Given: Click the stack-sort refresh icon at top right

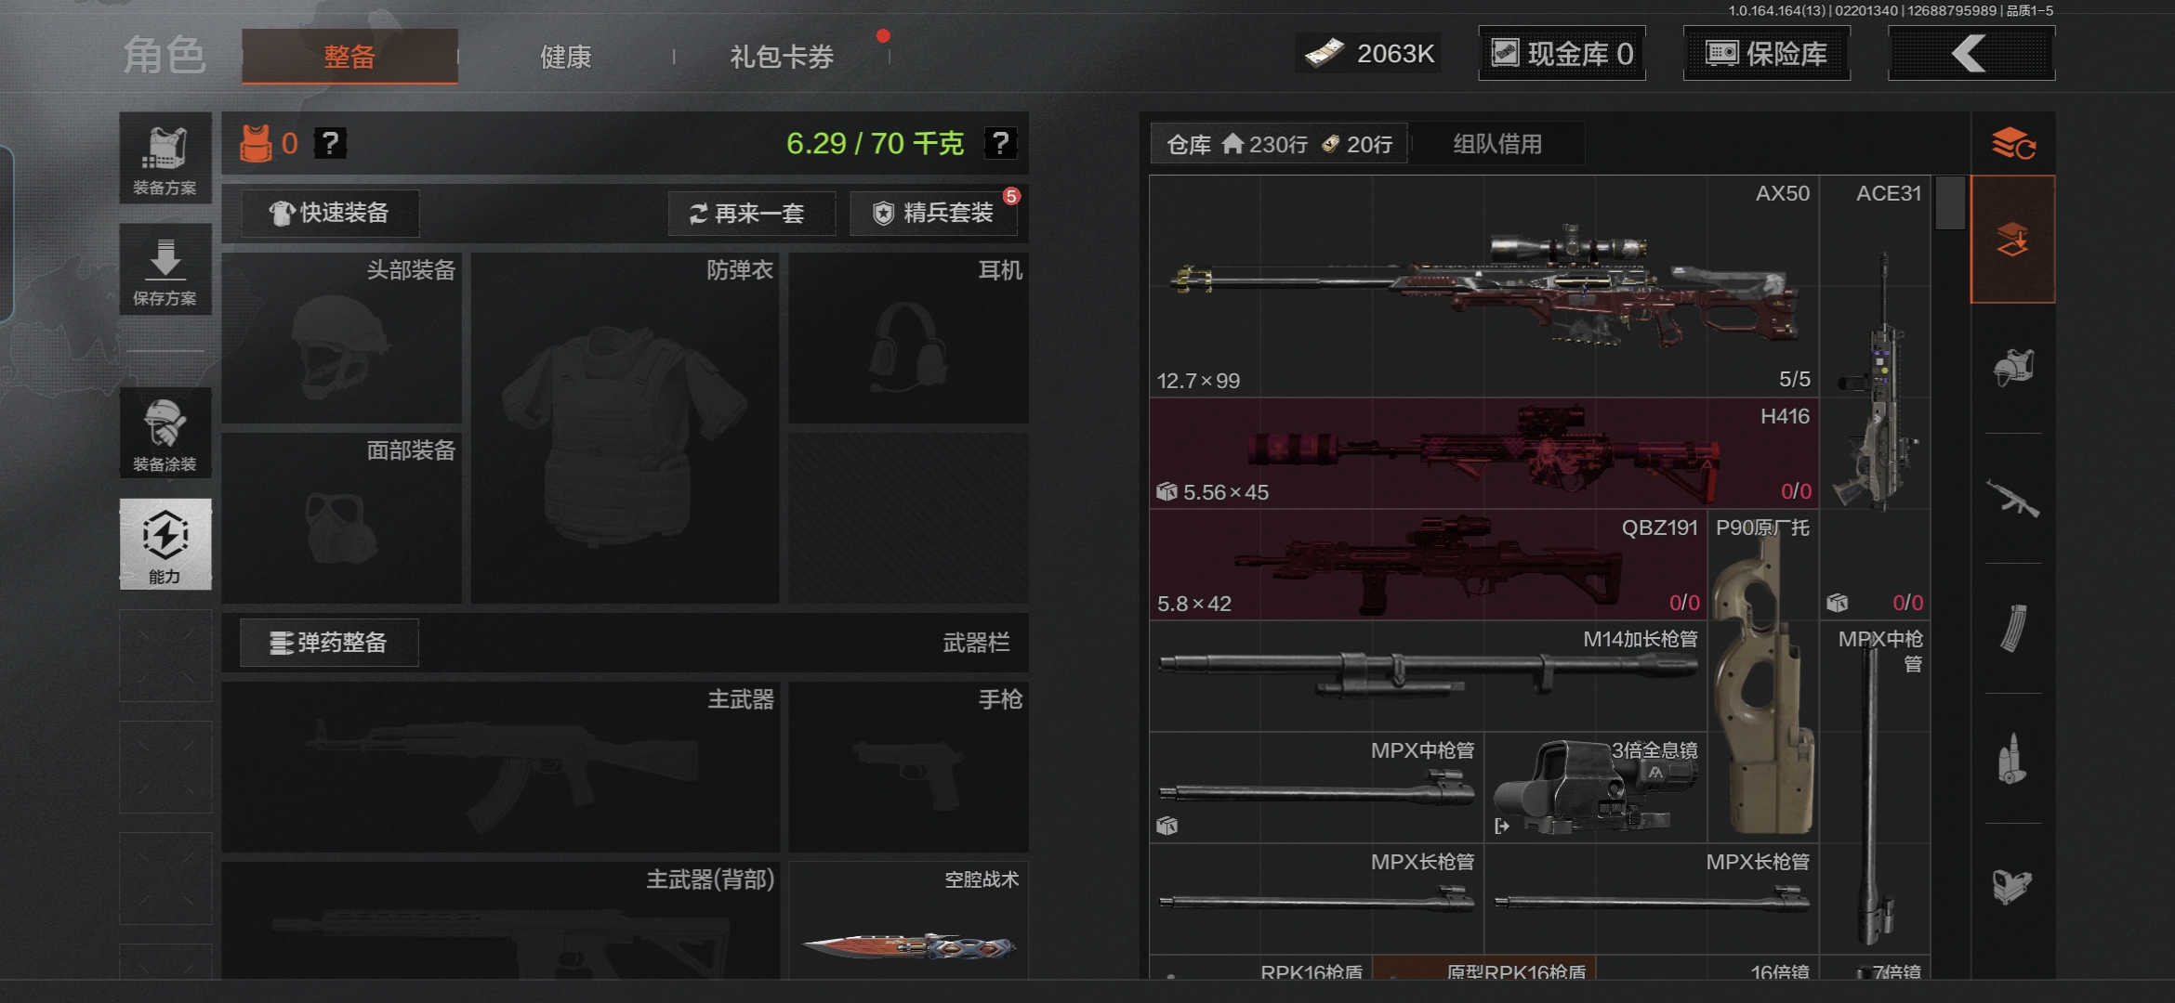Looking at the screenshot, I should [x=2013, y=144].
